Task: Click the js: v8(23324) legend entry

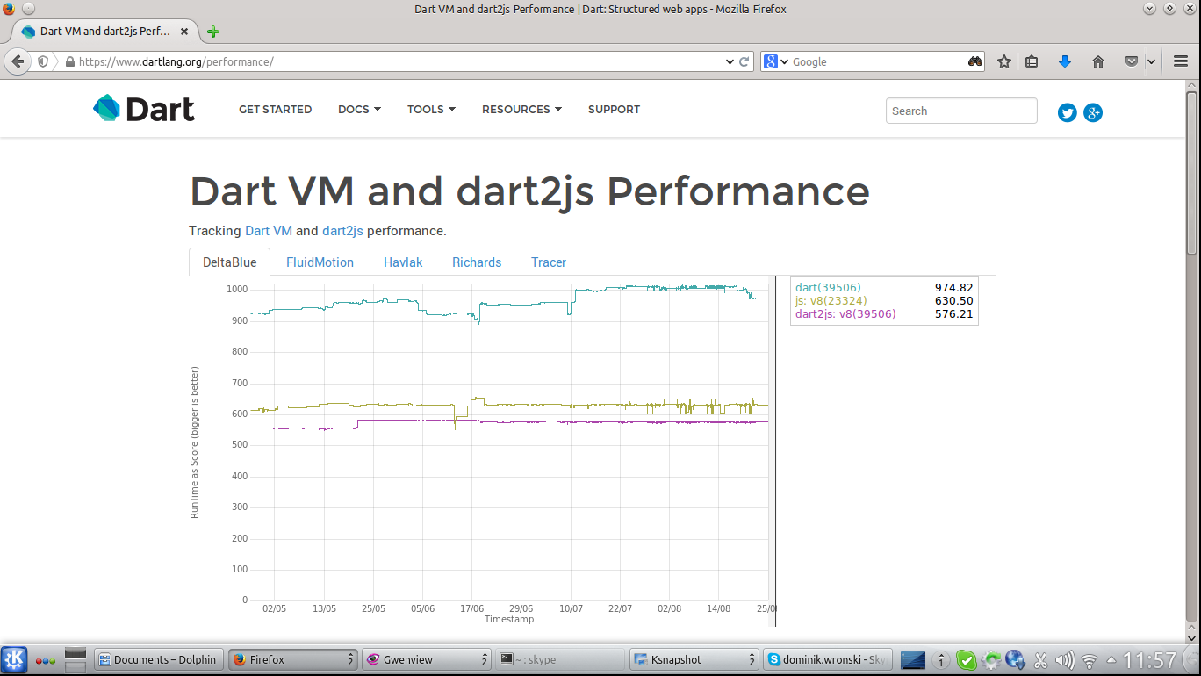Action: click(831, 300)
